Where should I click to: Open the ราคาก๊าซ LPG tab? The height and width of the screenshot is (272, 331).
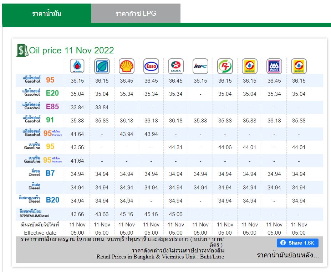136,13
